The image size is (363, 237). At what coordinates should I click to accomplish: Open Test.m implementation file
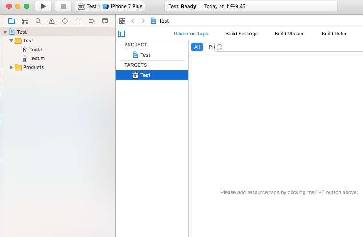(x=58, y=59)
